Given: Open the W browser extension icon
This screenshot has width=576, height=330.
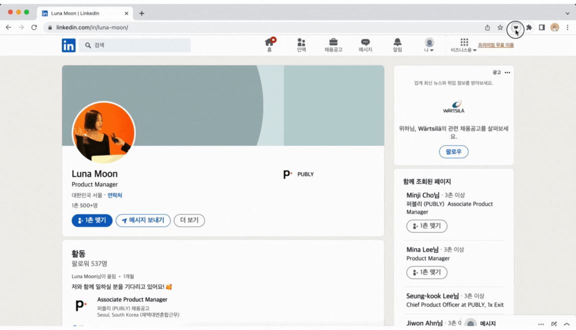Looking at the screenshot, I should click(x=515, y=27).
